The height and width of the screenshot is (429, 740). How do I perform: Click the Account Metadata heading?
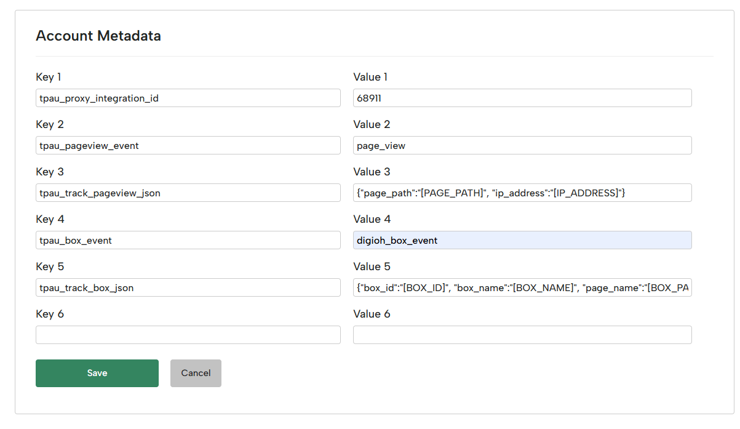(x=98, y=36)
